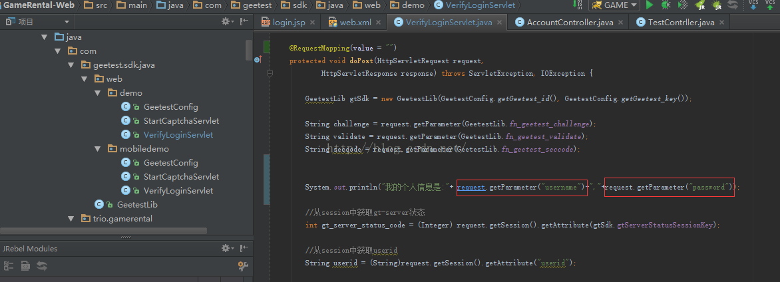Open JRebel wrench settings icon
This screenshot has height=282, width=780.
point(243,266)
